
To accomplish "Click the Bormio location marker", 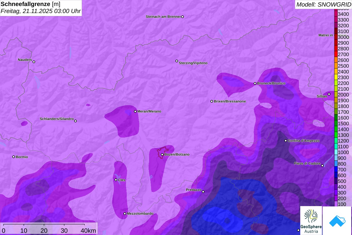I will click(14, 157).
